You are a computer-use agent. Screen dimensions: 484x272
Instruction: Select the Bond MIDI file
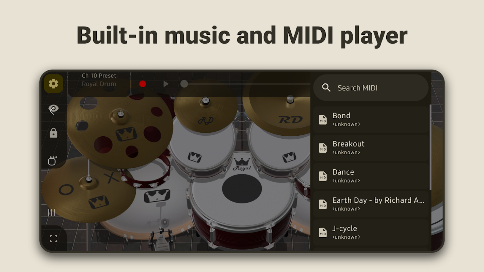371,119
